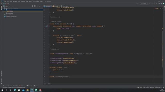This screenshot has width=165, height=92.
Task: Open the Terminal tool window
Action: coord(29,86)
